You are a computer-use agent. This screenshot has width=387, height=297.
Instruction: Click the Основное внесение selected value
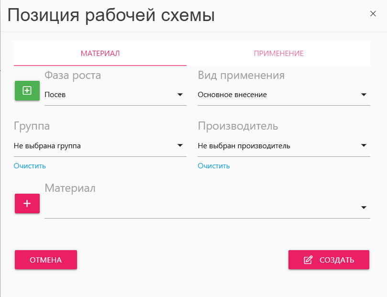232,95
